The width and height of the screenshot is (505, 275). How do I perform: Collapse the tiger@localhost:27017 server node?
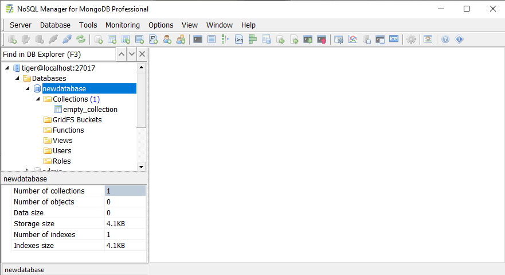(x=7, y=68)
